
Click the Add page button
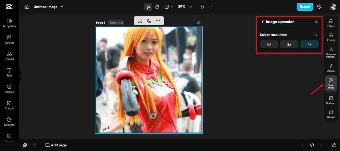(x=56, y=145)
